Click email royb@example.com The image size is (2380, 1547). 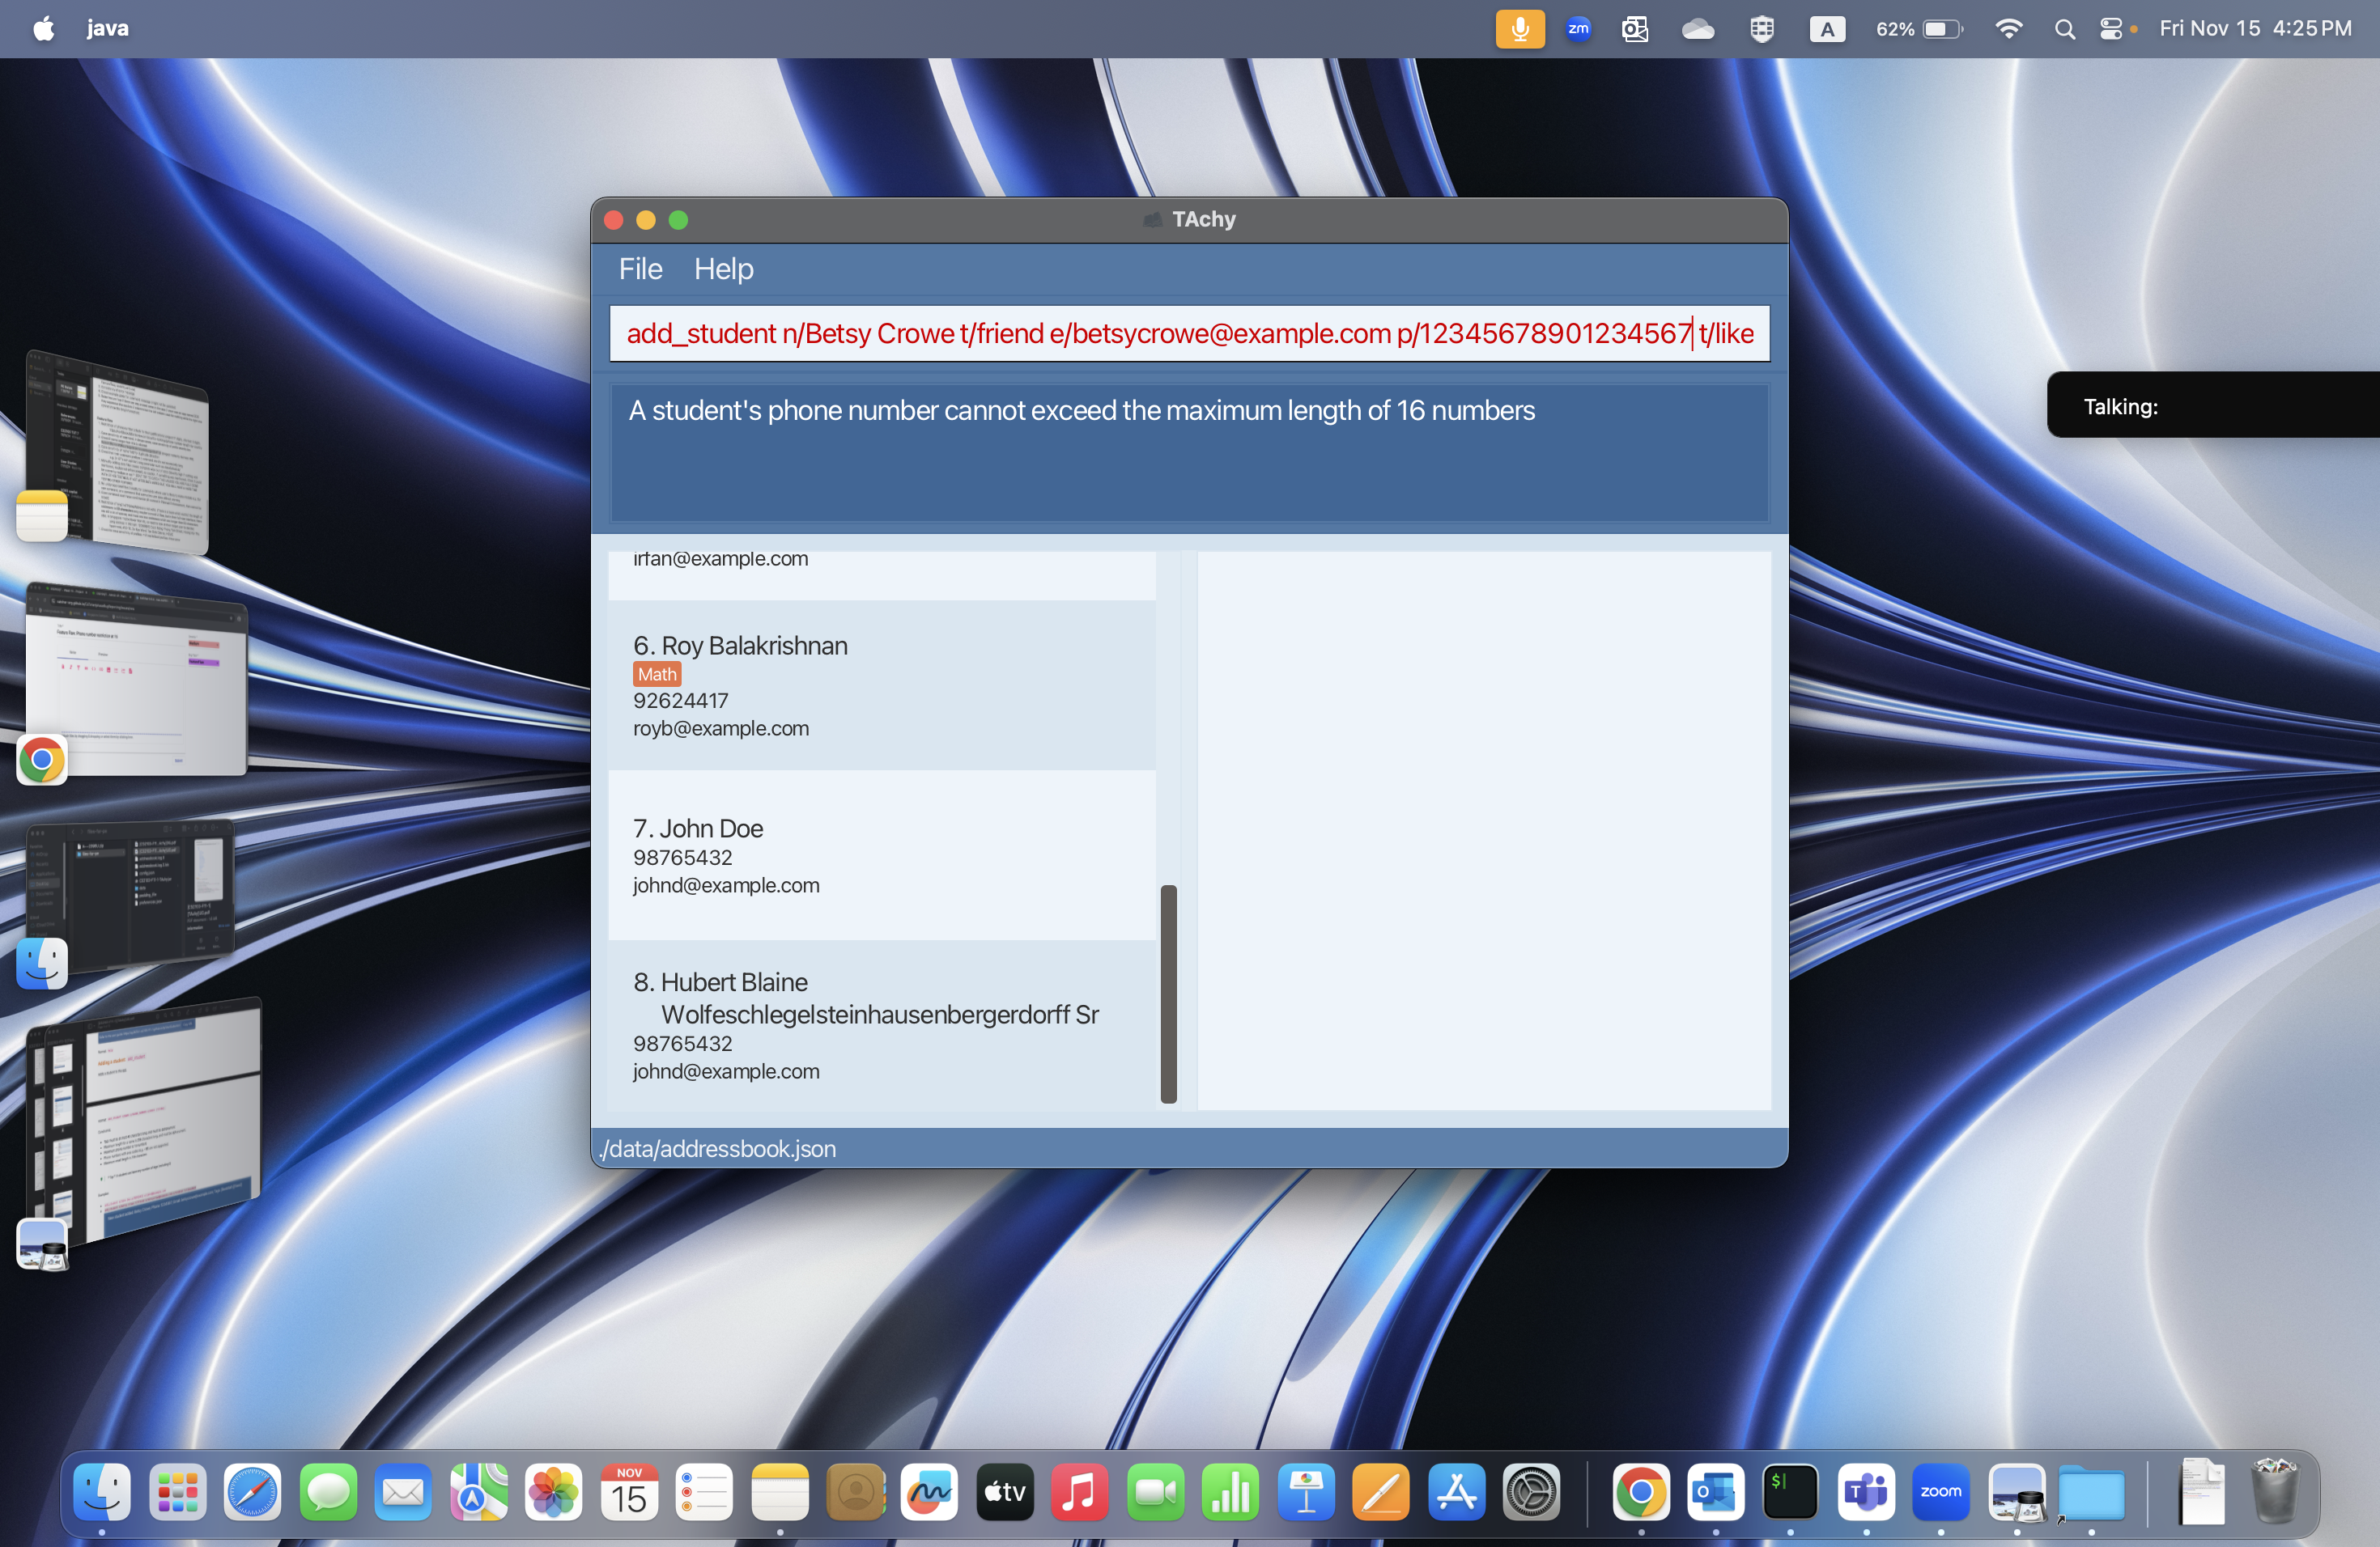721,728
